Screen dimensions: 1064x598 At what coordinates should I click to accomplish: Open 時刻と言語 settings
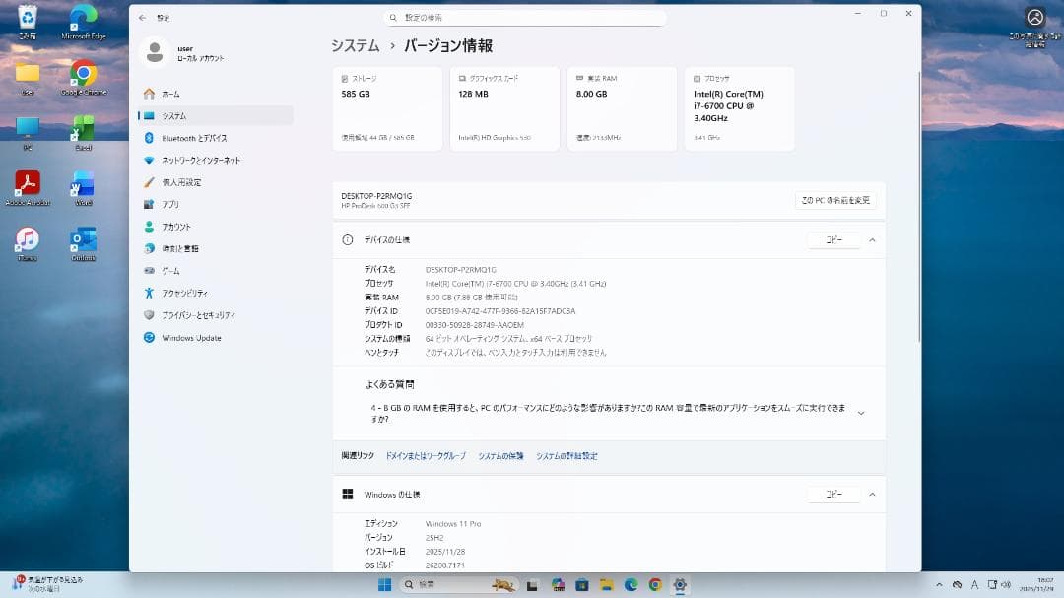[185, 248]
